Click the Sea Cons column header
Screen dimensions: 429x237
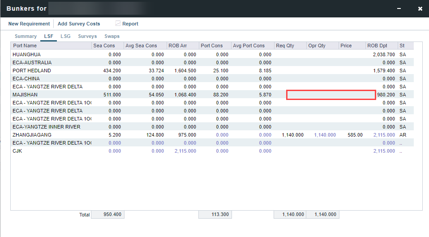[x=104, y=46]
